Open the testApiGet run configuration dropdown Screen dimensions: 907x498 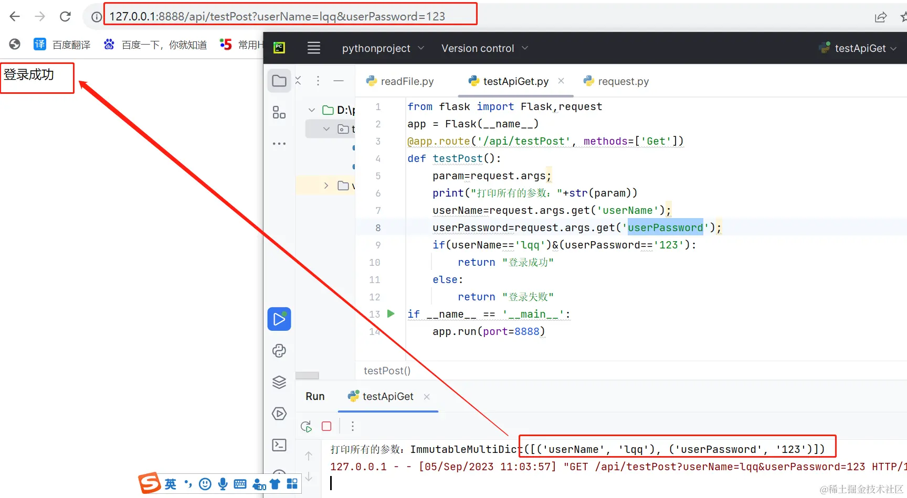[x=858, y=48]
